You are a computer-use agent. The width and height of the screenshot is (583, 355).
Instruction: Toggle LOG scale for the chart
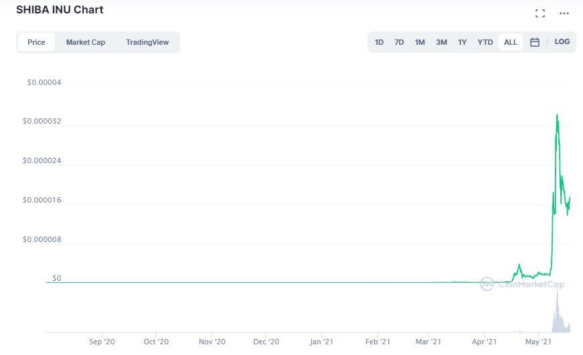[x=562, y=41]
